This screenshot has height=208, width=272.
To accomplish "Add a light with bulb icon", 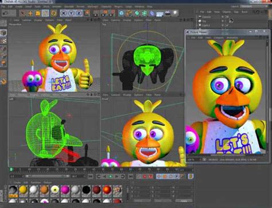I will tap(175, 13).
